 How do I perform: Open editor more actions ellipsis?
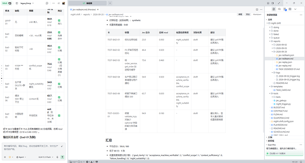pos(261,10)
